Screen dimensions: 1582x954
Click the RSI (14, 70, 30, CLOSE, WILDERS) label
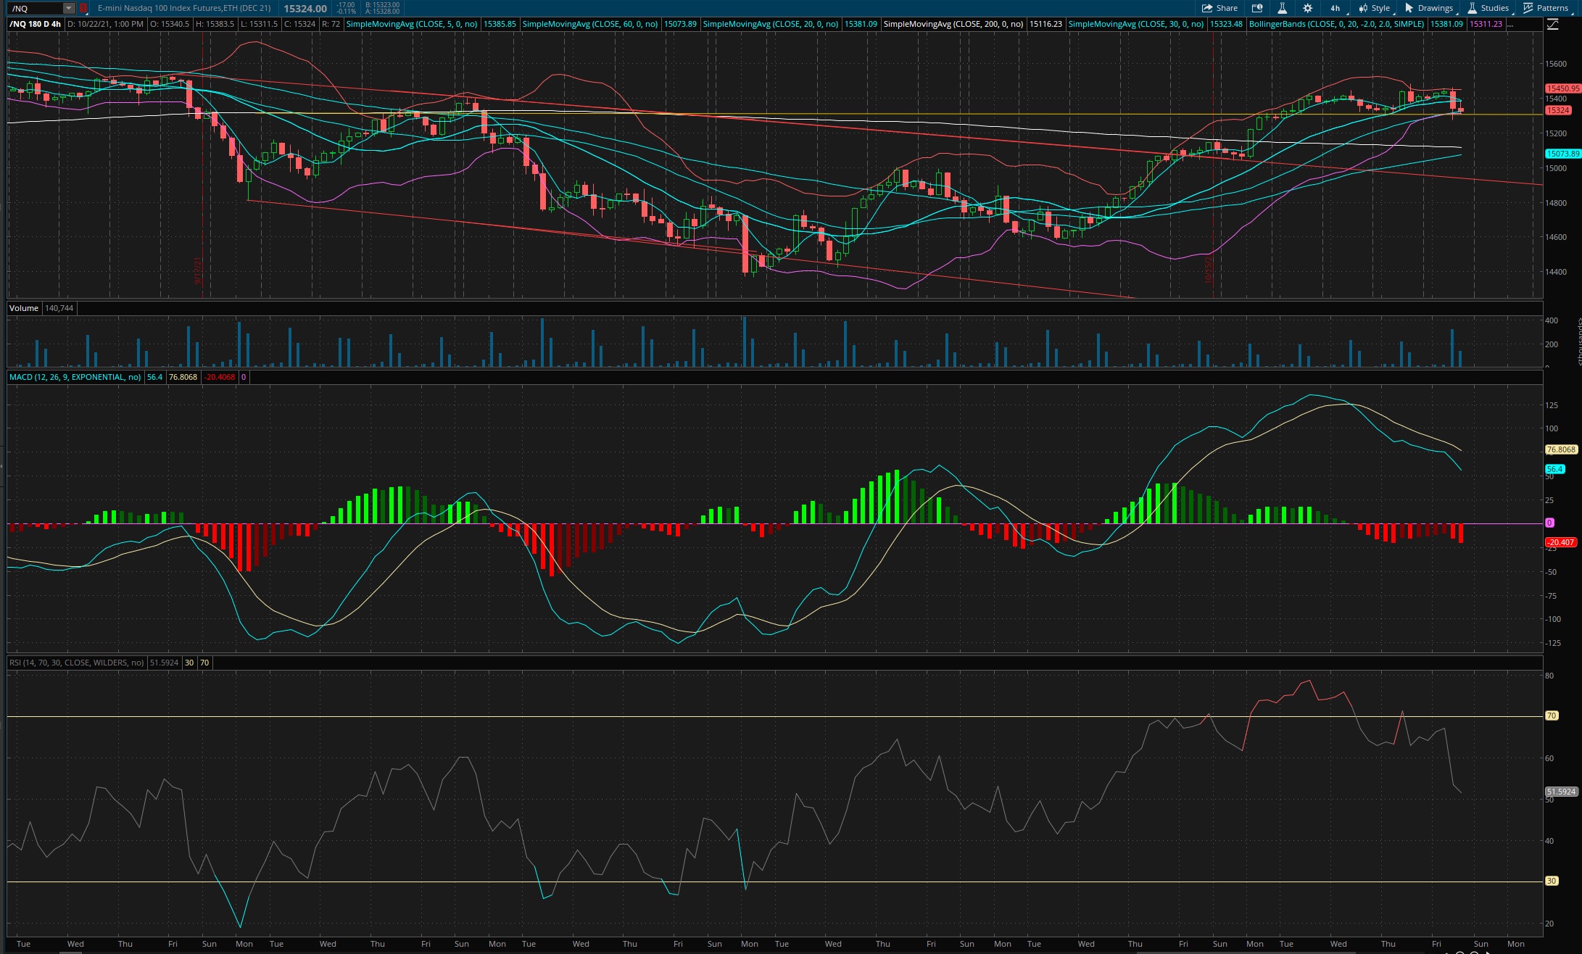(x=77, y=663)
